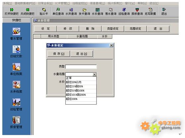Collapse the 水量范围 dropdown arrow
Image resolution: width=185 pixels, height=138 pixels.
click(x=94, y=74)
